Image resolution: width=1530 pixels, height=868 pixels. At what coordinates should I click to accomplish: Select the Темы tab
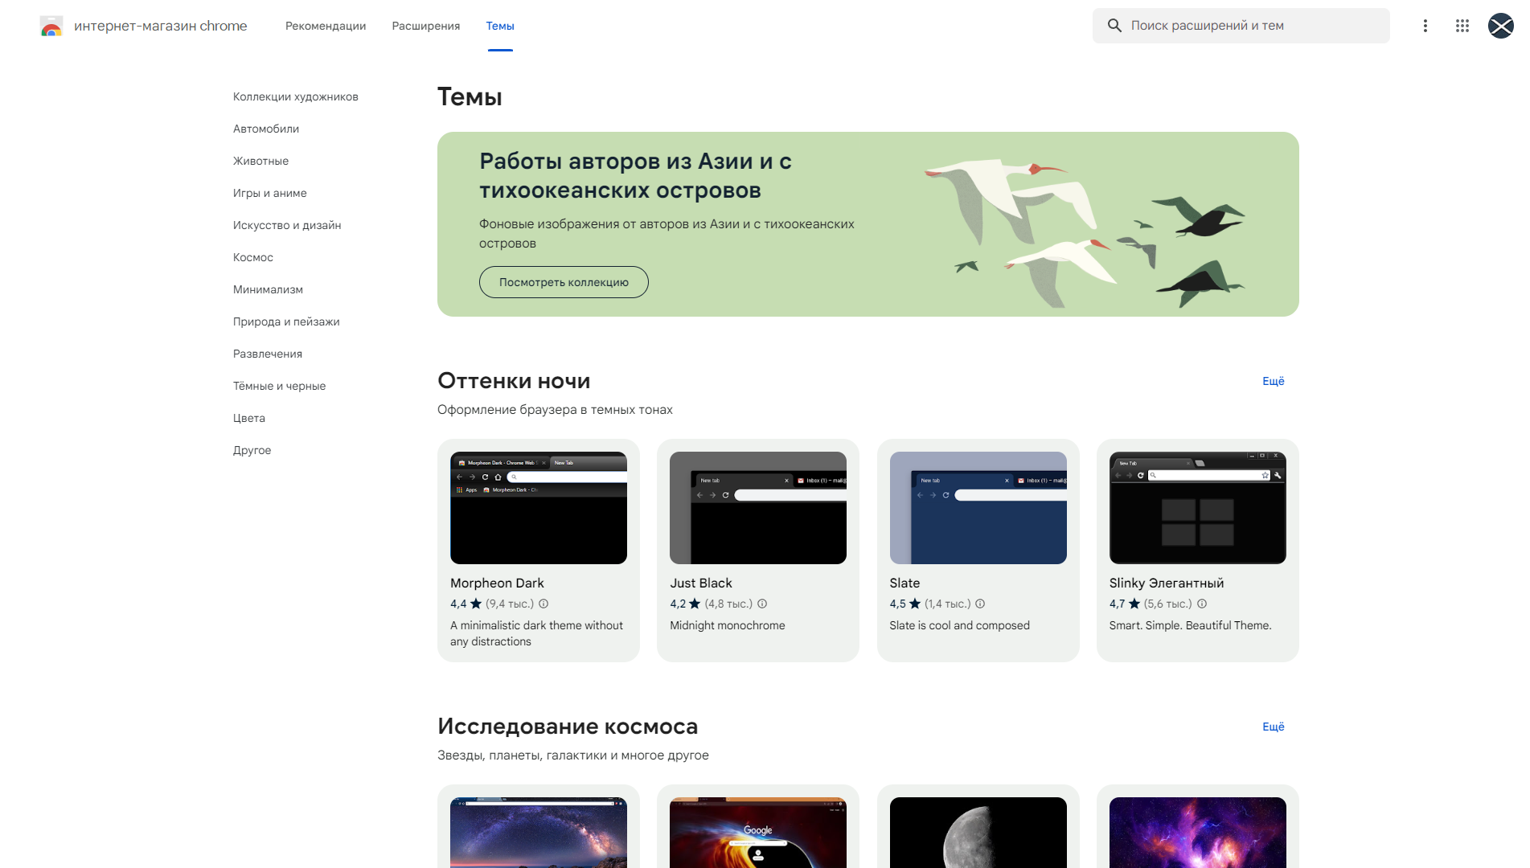click(500, 26)
